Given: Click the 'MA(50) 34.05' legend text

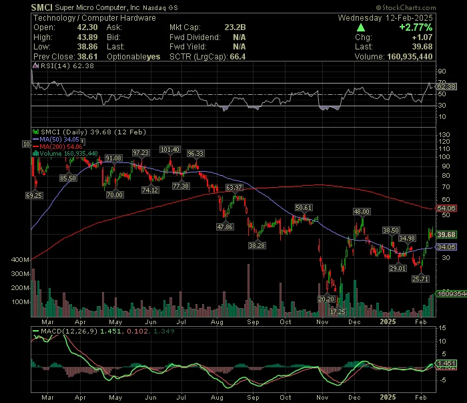Looking at the screenshot, I should point(59,139).
